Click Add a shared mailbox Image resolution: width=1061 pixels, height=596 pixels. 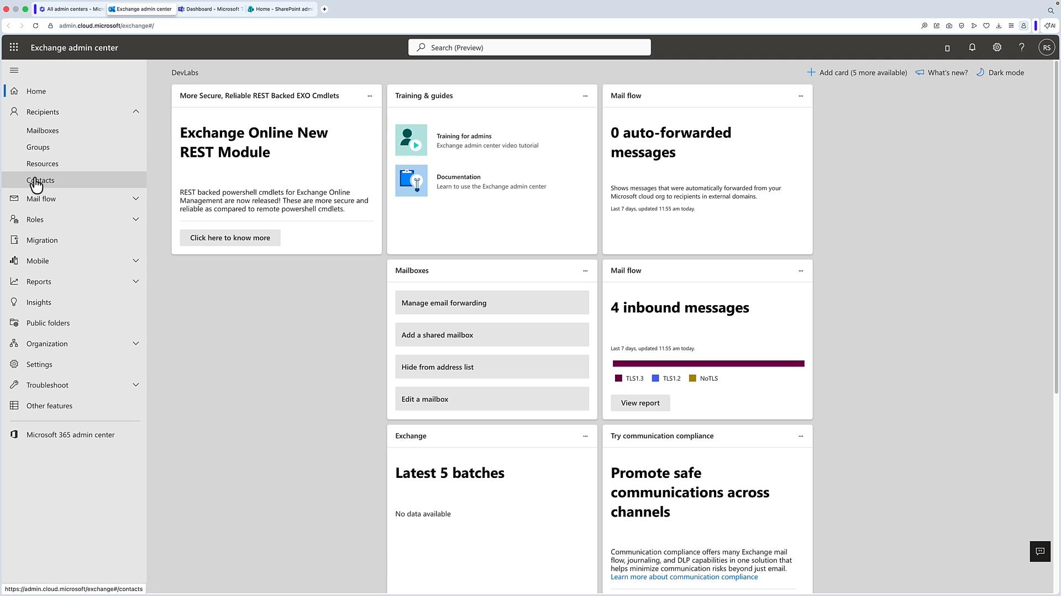click(x=492, y=335)
